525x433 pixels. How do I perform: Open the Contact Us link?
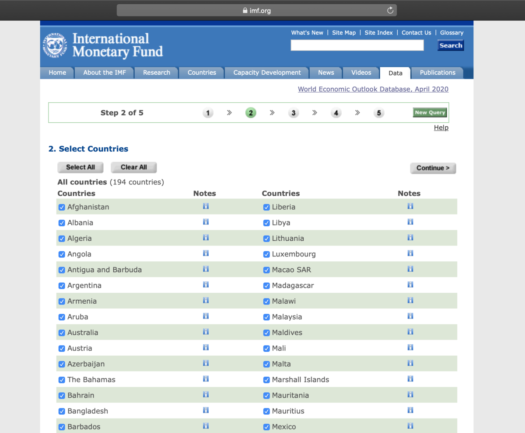(416, 33)
